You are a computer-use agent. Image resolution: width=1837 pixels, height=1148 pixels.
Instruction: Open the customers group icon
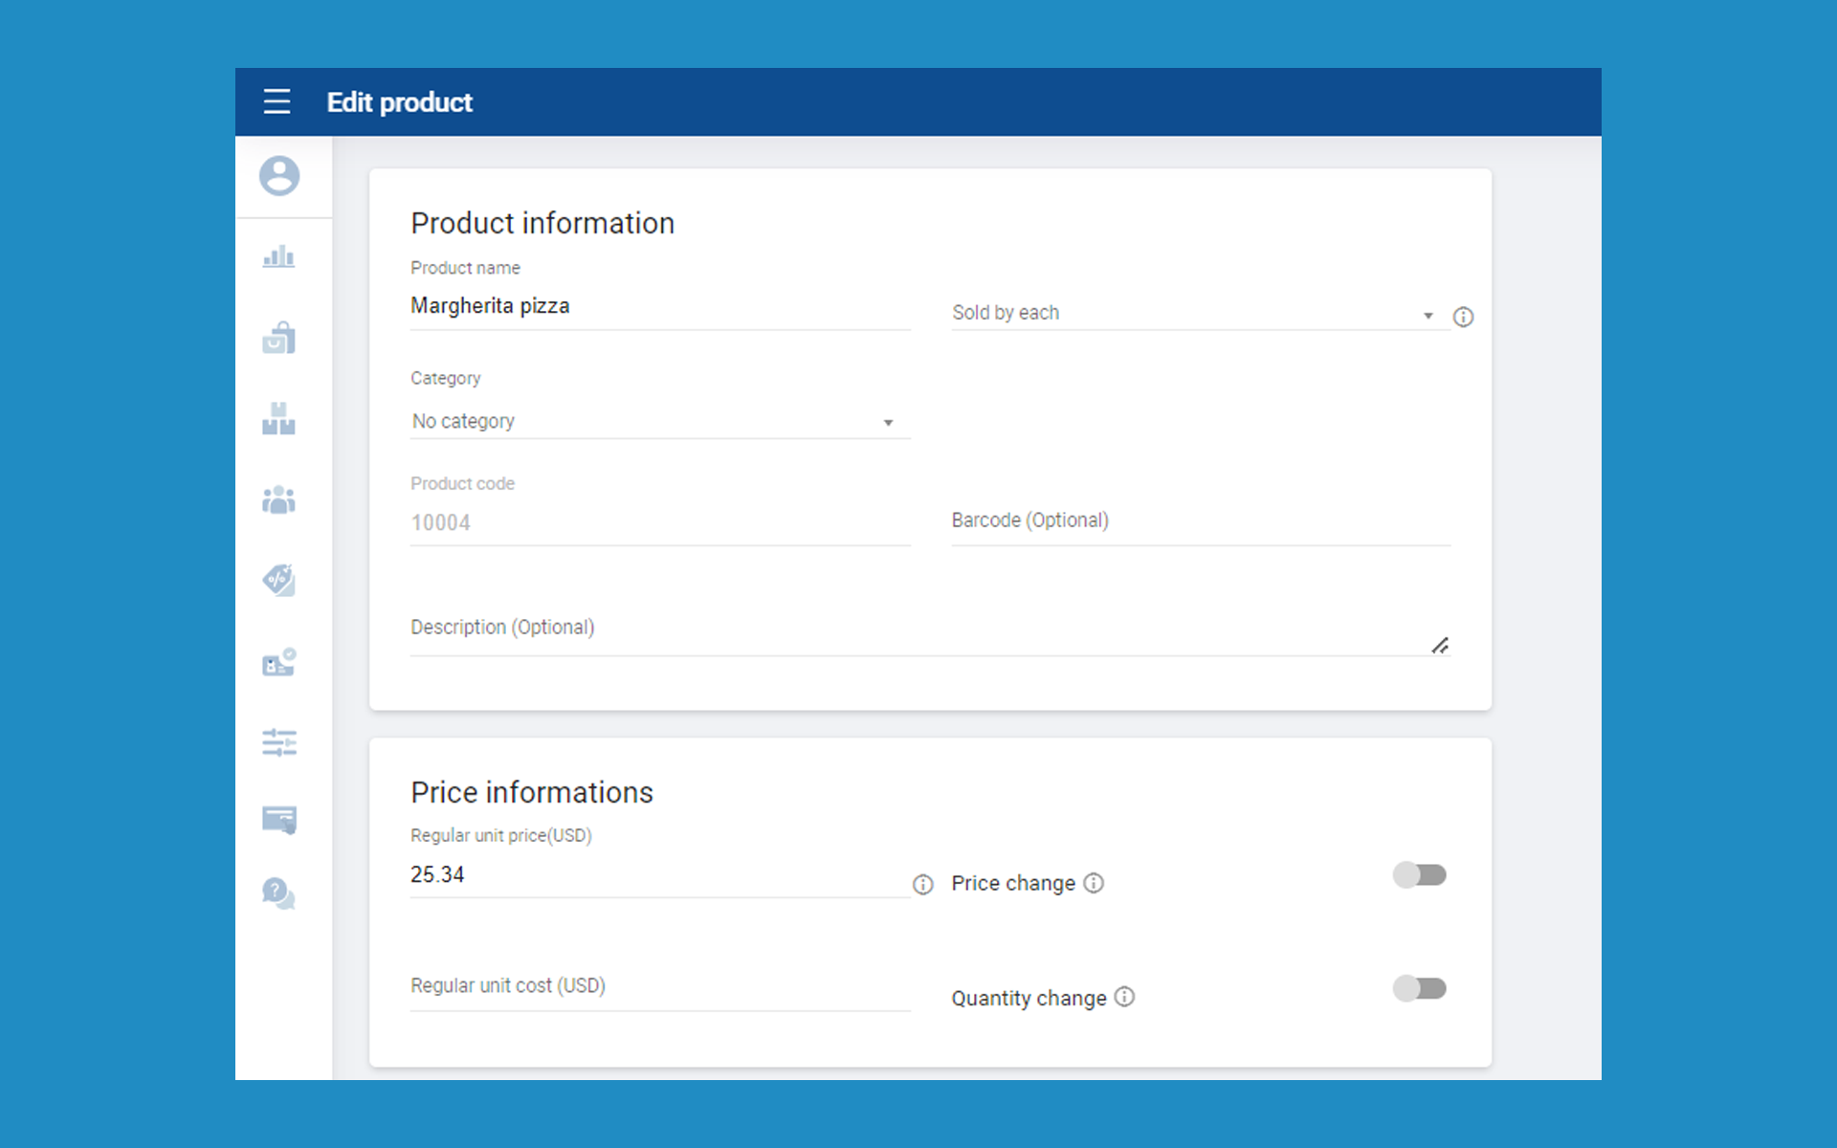pos(279,499)
